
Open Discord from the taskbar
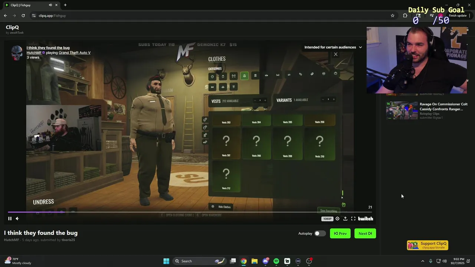tap(265, 261)
